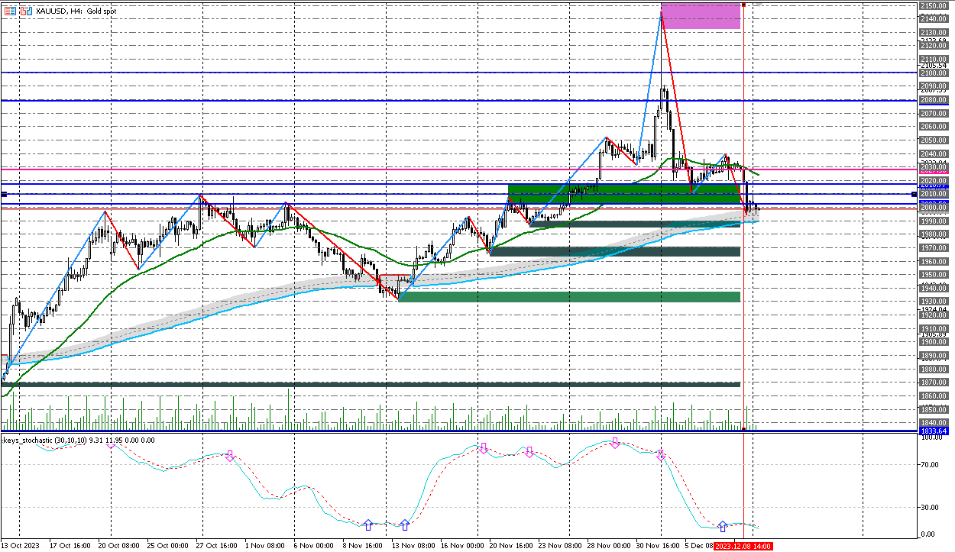Select the bright green zone rectangle near 2015
This screenshot has height=552, width=955.
coord(624,193)
